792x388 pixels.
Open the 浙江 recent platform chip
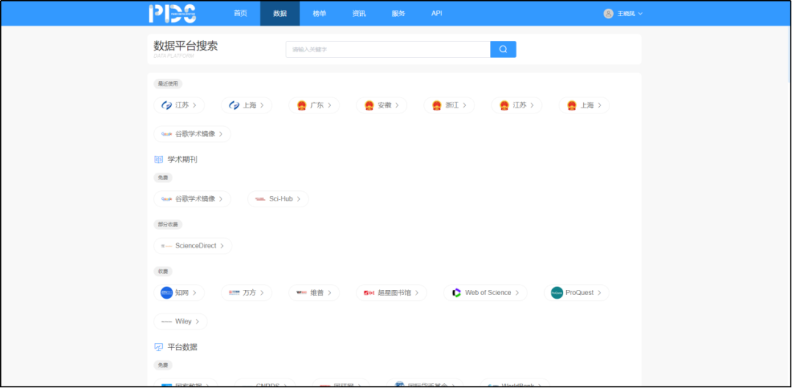[449, 105]
